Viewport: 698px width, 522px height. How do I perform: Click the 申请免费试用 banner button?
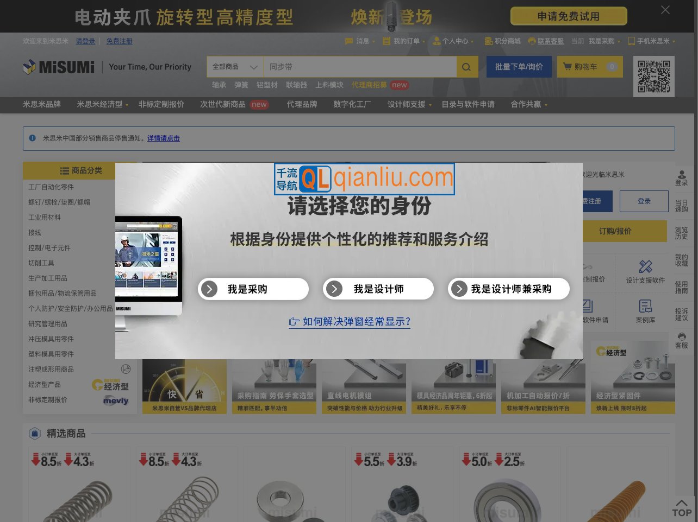click(x=569, y=16)
